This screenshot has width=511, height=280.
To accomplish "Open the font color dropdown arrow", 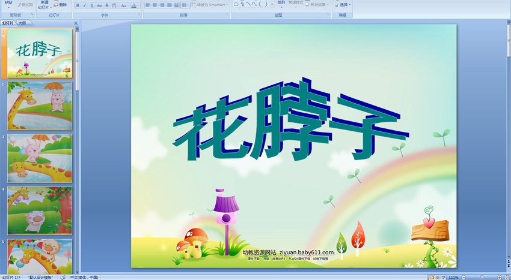I will [139, 5].
